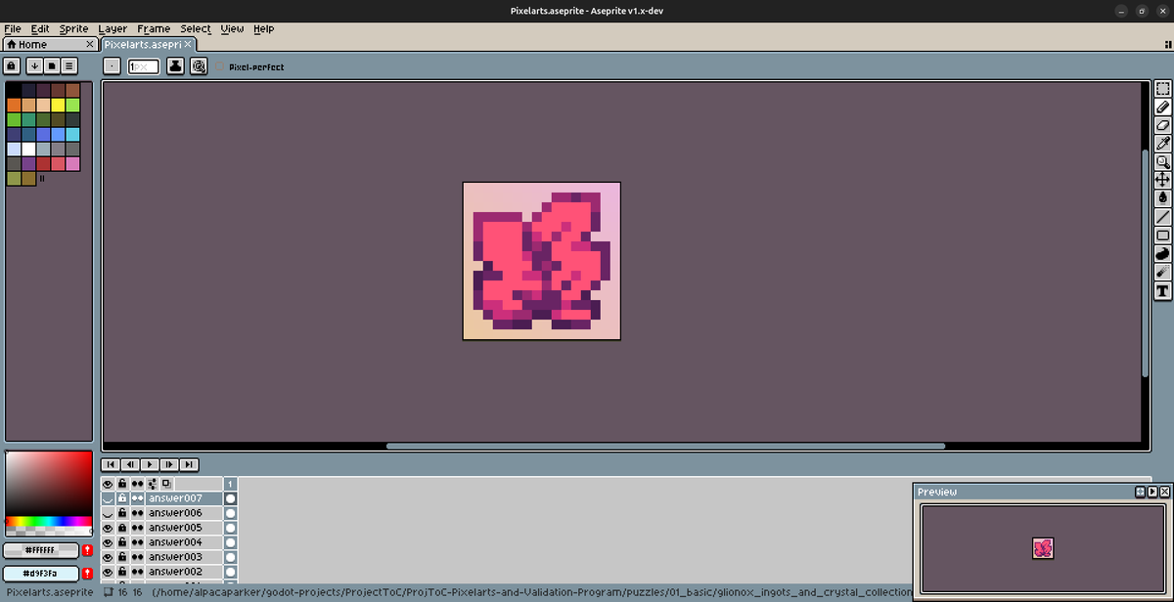Image resolution: width=1174 pixels, height=602 pixels.
Task: Select the answer007 cel in frame 1
Action: pos(231,498)
